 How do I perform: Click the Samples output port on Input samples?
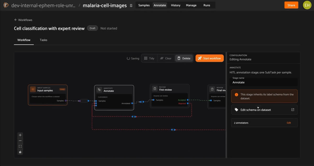click(x=66, y=100)
